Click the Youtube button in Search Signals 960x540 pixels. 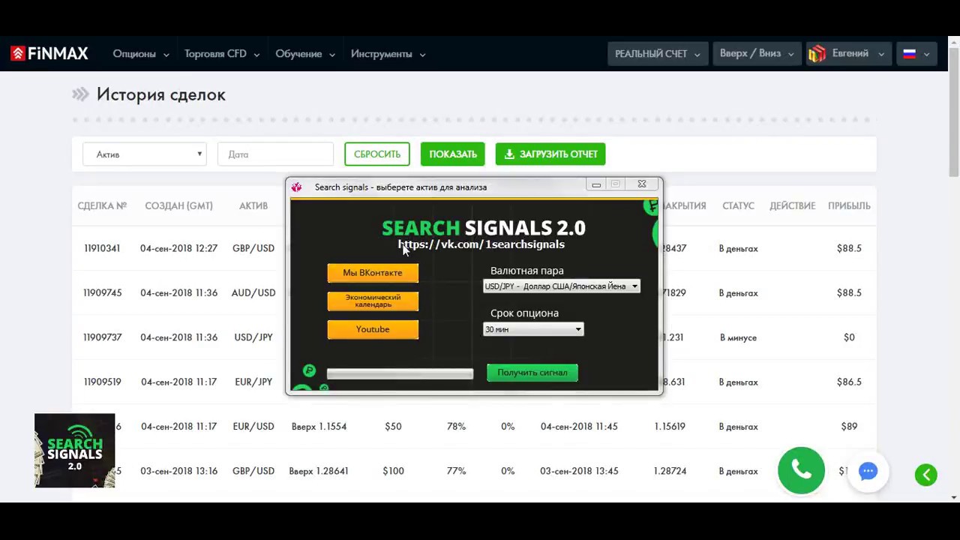click(373, 329)
